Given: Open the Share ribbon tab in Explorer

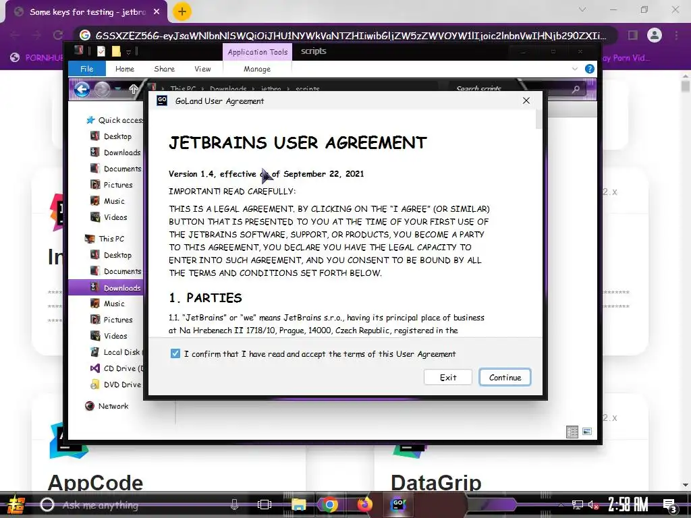Looking at the screenshot, I should [165, 69].
